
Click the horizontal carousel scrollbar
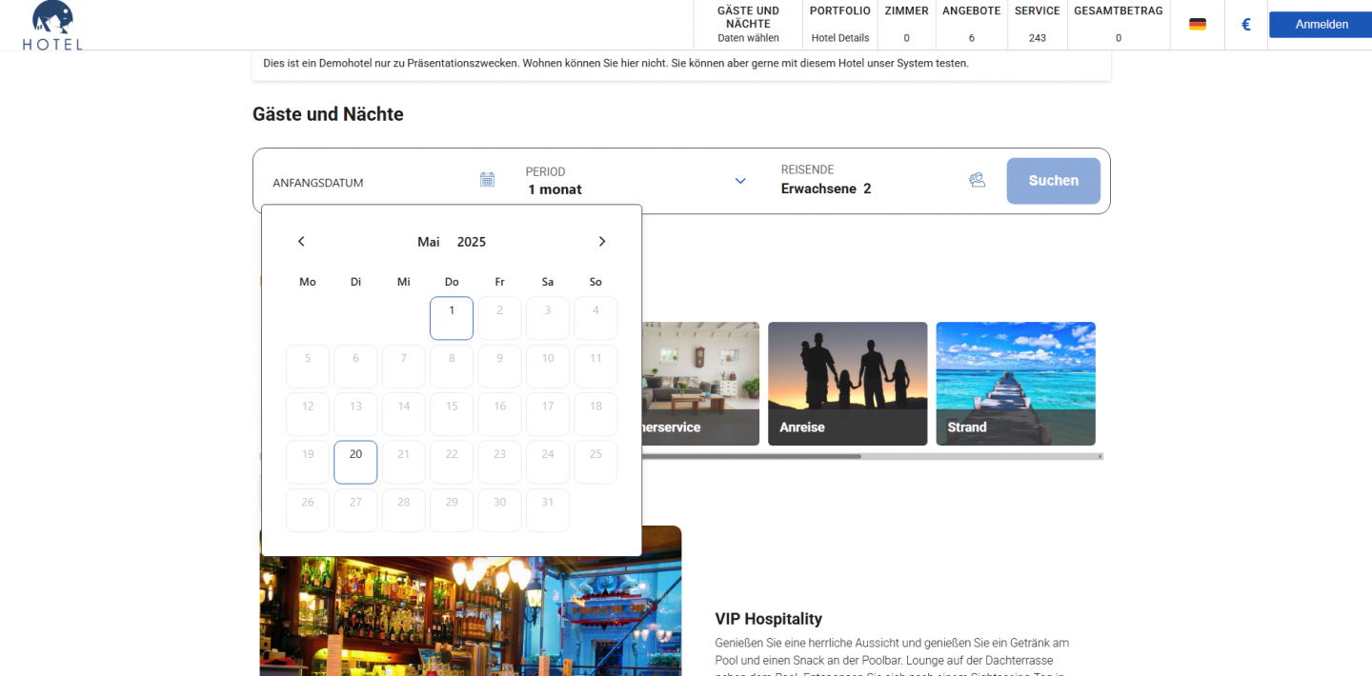pyautogui.click(x=751, y=456)
